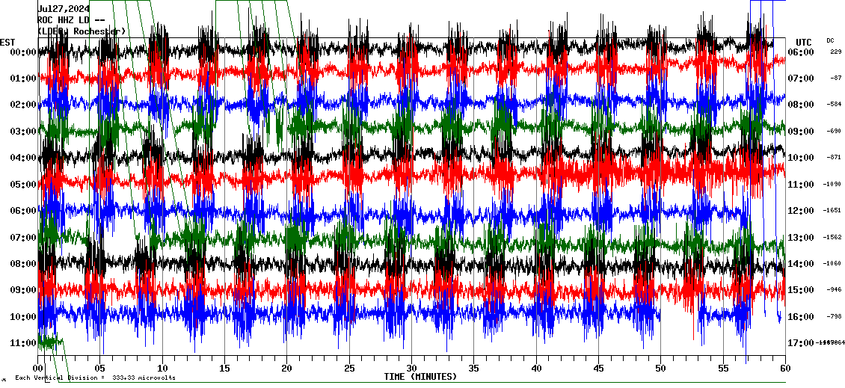Click the 30 minute tick label
Viewport: 845px width, 388px height.
[411, 369]
